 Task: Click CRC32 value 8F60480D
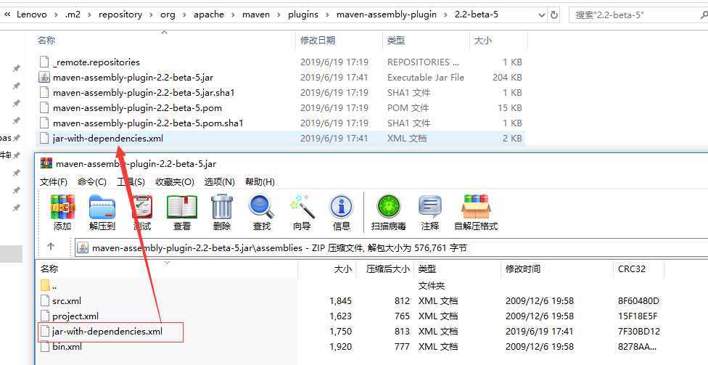pos(638,301)
